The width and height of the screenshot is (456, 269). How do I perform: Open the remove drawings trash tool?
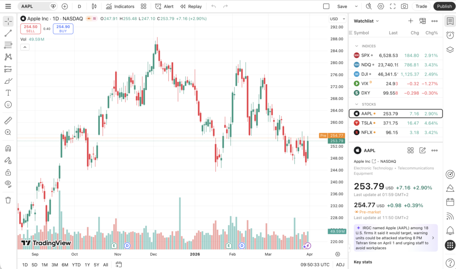(8, 200)
